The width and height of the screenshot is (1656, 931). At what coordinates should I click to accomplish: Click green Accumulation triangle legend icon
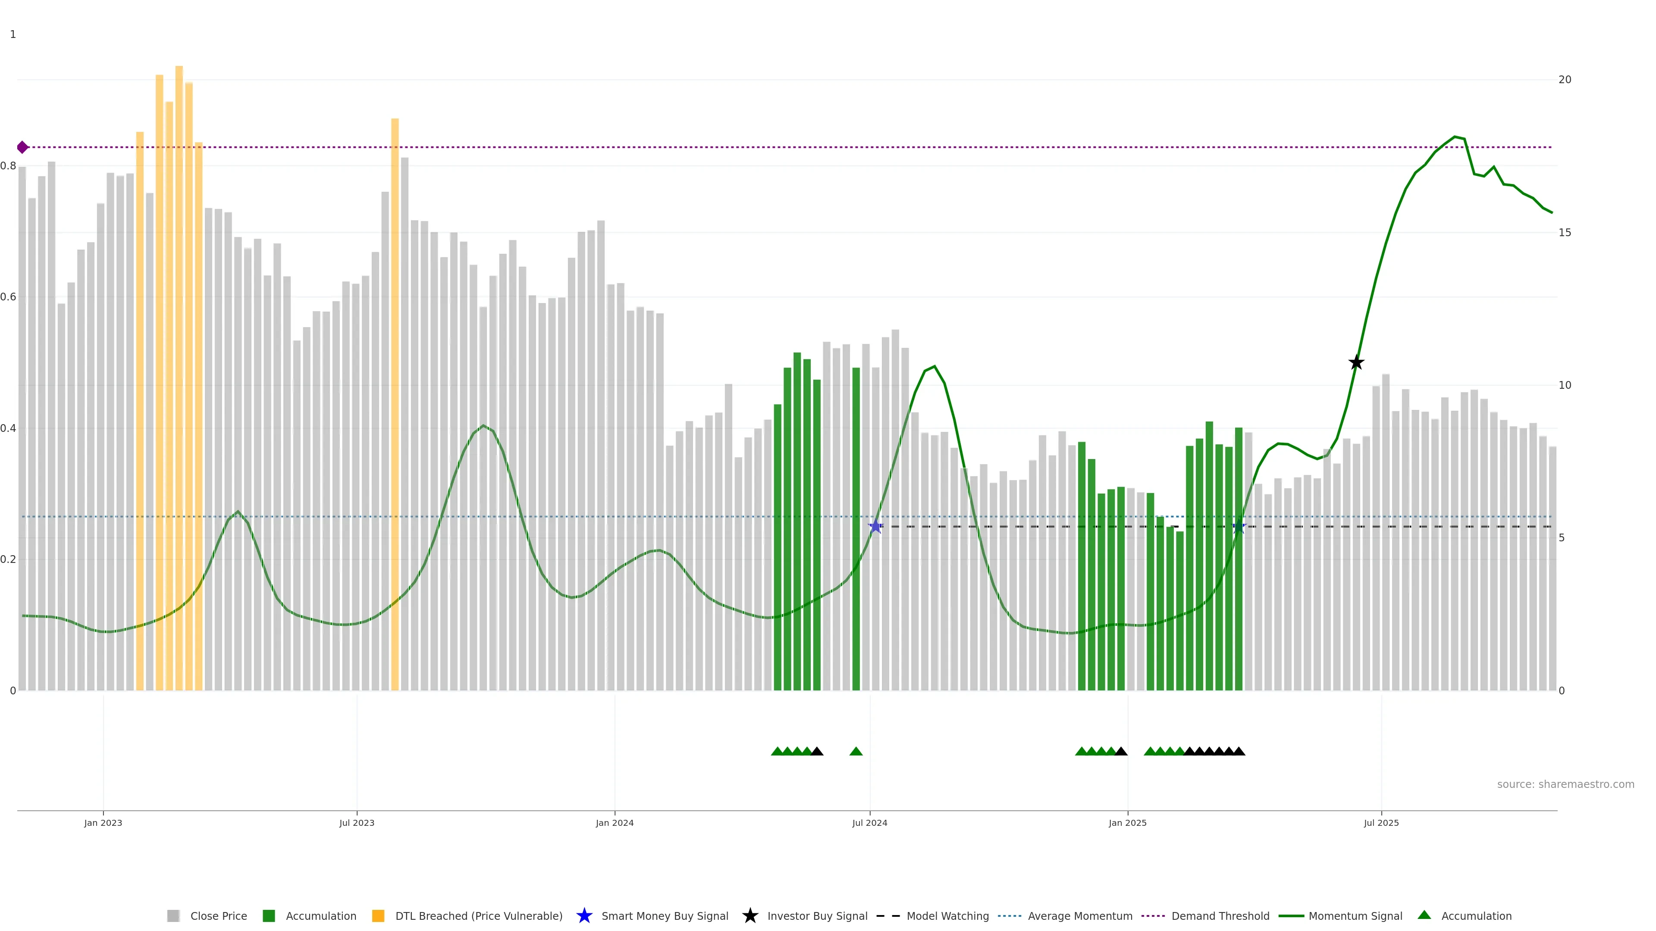[x=1424, y=915]
